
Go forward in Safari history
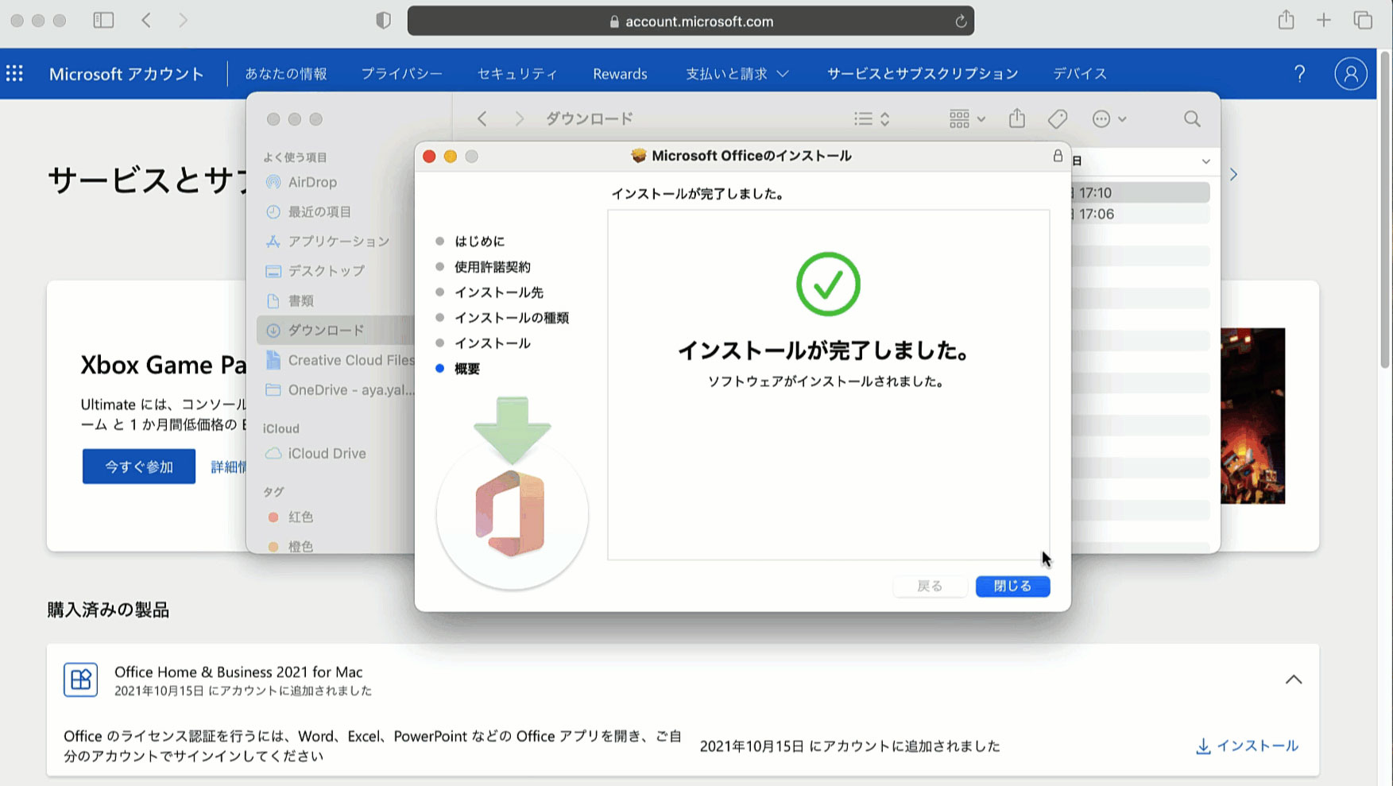184,21
